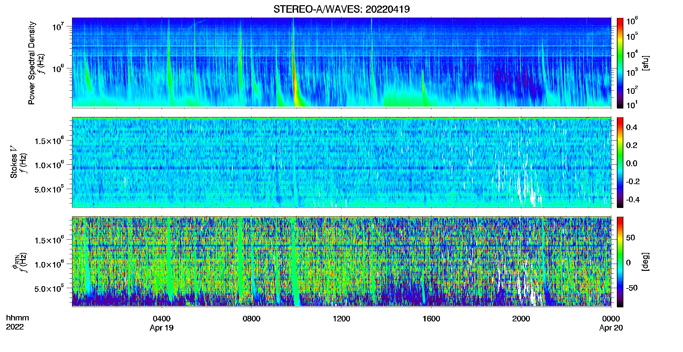Click the 2000 time tick label
Screen dimensions: 683x352
click(x=521, y=319)
